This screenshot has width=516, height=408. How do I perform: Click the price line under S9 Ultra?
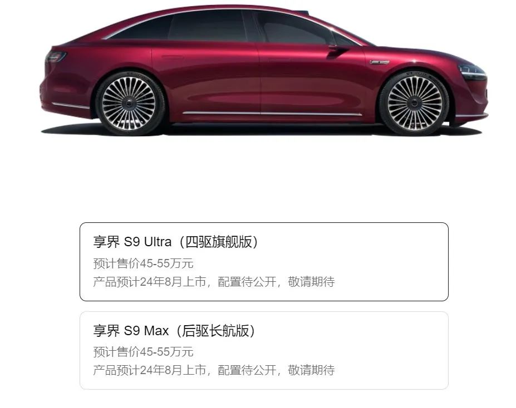click(143, 263)
